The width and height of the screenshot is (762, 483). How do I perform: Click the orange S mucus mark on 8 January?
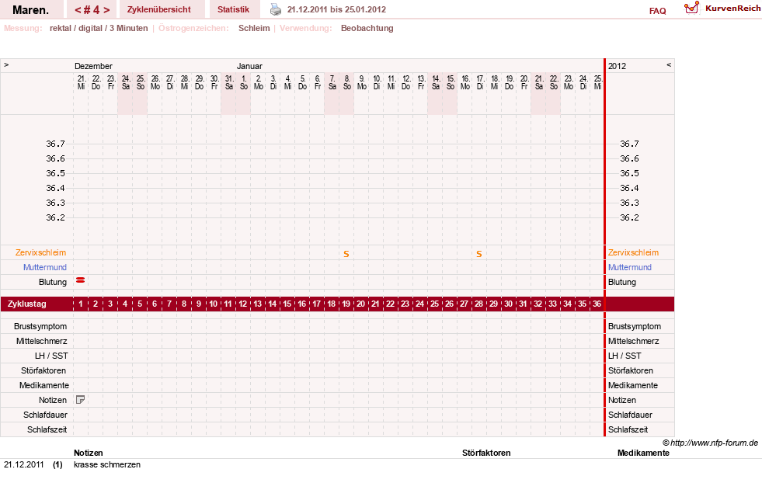(x=346, y=254)
